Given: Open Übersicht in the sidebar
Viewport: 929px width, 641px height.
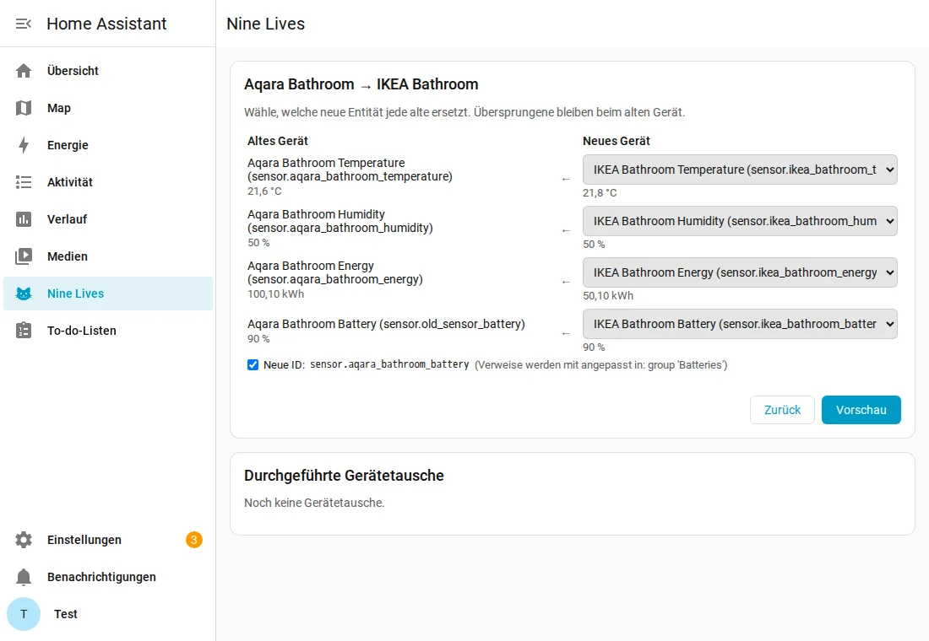Looking at the screenshot, I should (108, 71).
